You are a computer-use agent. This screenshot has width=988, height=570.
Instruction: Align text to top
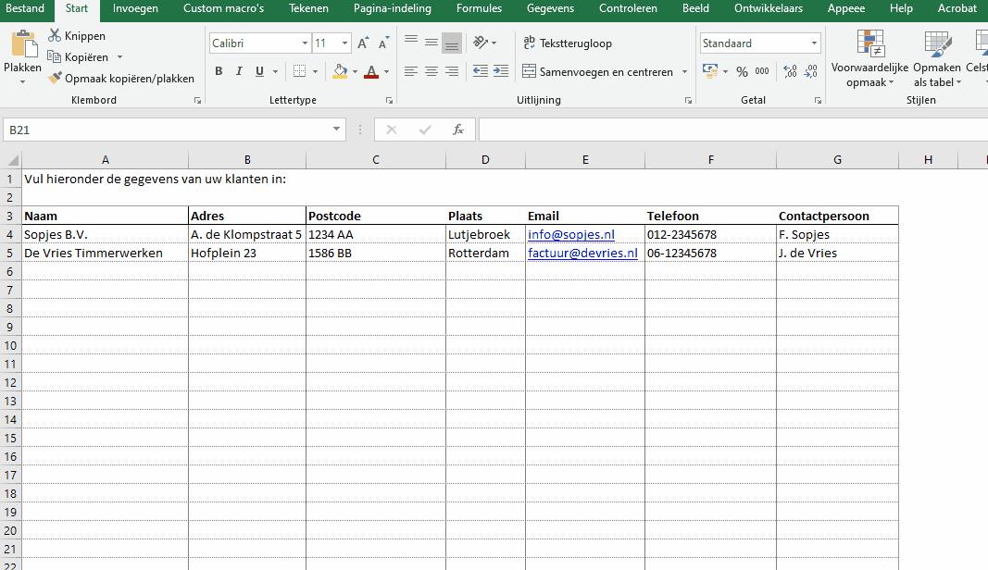click(411, 43)
